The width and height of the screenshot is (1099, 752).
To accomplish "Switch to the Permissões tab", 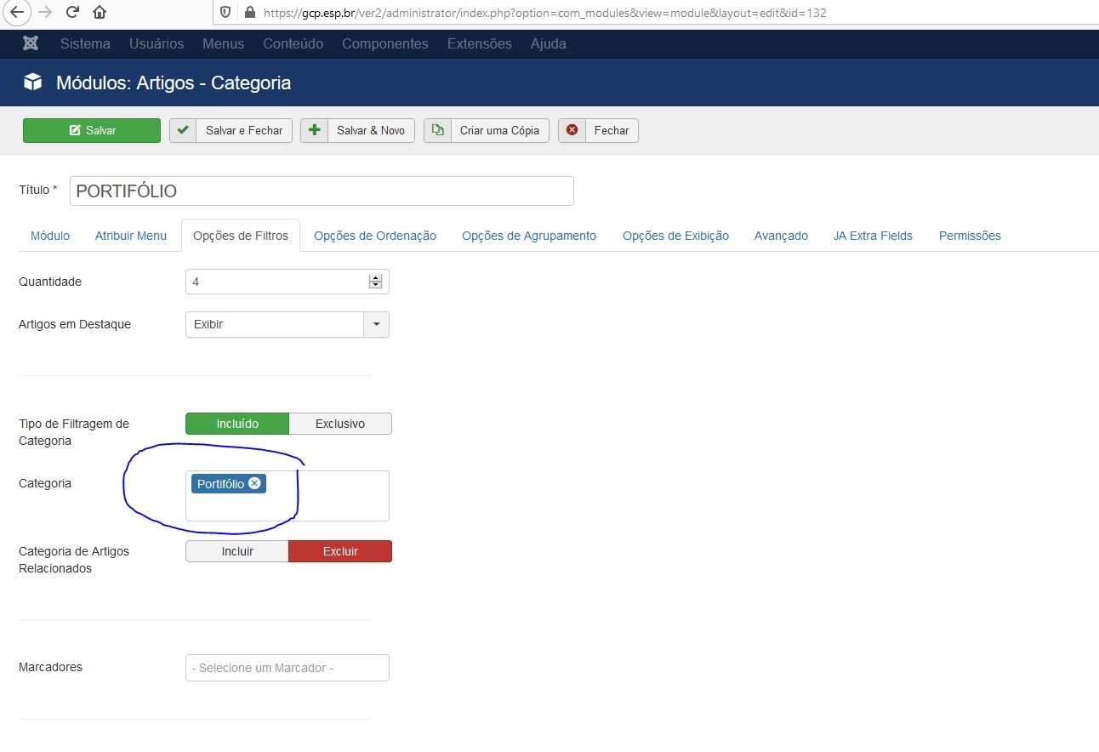I will (x=970, y=236).
